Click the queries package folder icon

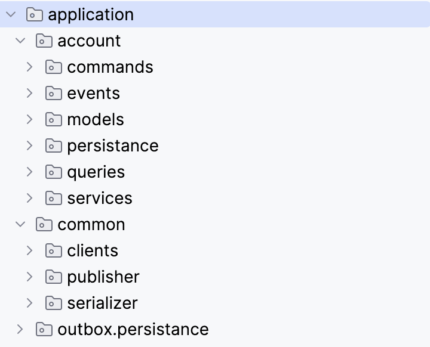54,172
